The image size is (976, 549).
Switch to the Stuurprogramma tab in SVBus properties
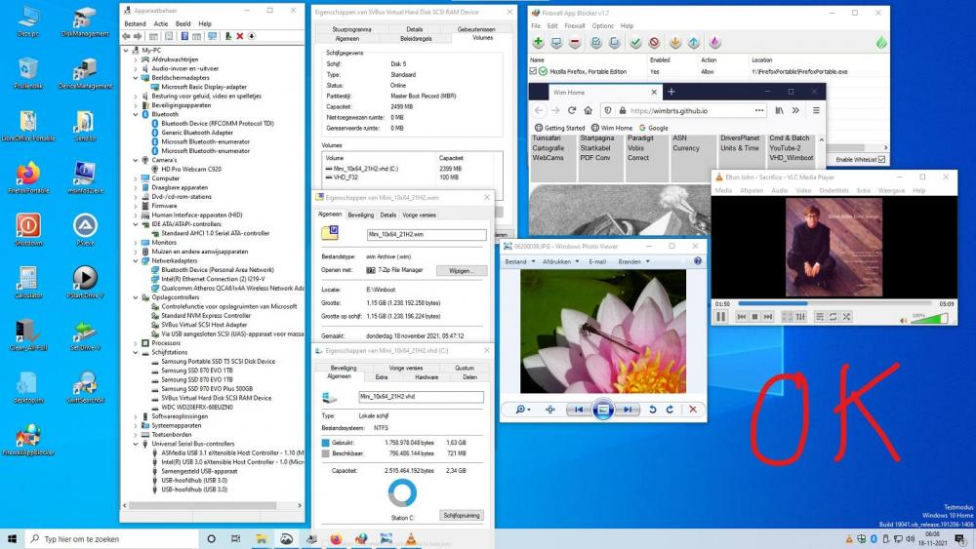[x=351, y=29]
